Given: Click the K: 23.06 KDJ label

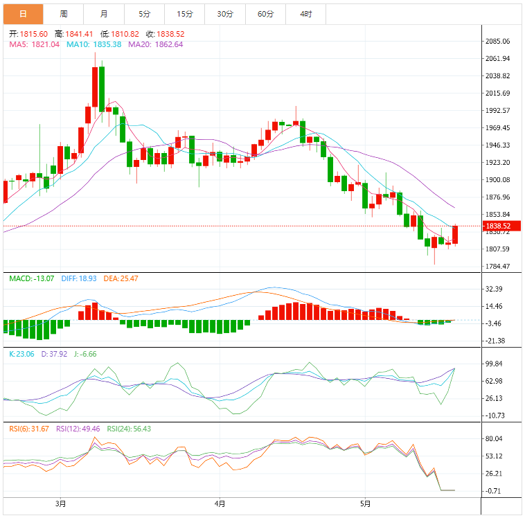Looking at the screenshot, I should coord(21,354).
